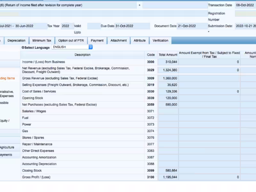Open the Attachment tab
The width and height of the screenshot is (256, 192).
click(118, 41)
